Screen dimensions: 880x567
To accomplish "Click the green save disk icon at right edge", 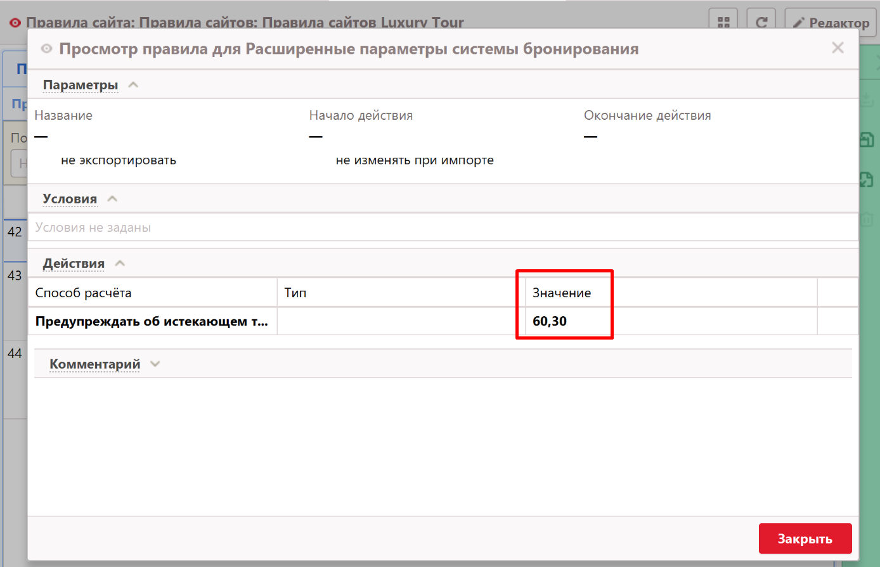I will click(x=867, y=139).
